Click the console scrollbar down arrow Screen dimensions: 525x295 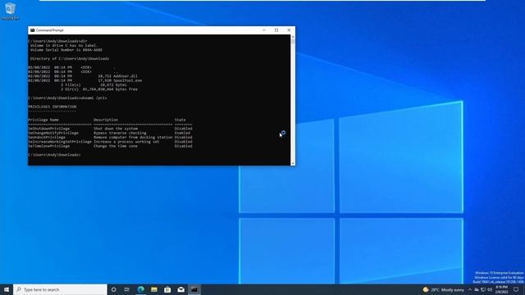[x=293, y=163]
